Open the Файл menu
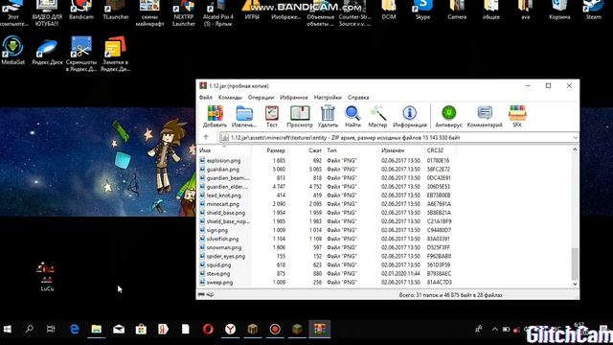Viewport: 613px width, 345px height. point(206,98)
